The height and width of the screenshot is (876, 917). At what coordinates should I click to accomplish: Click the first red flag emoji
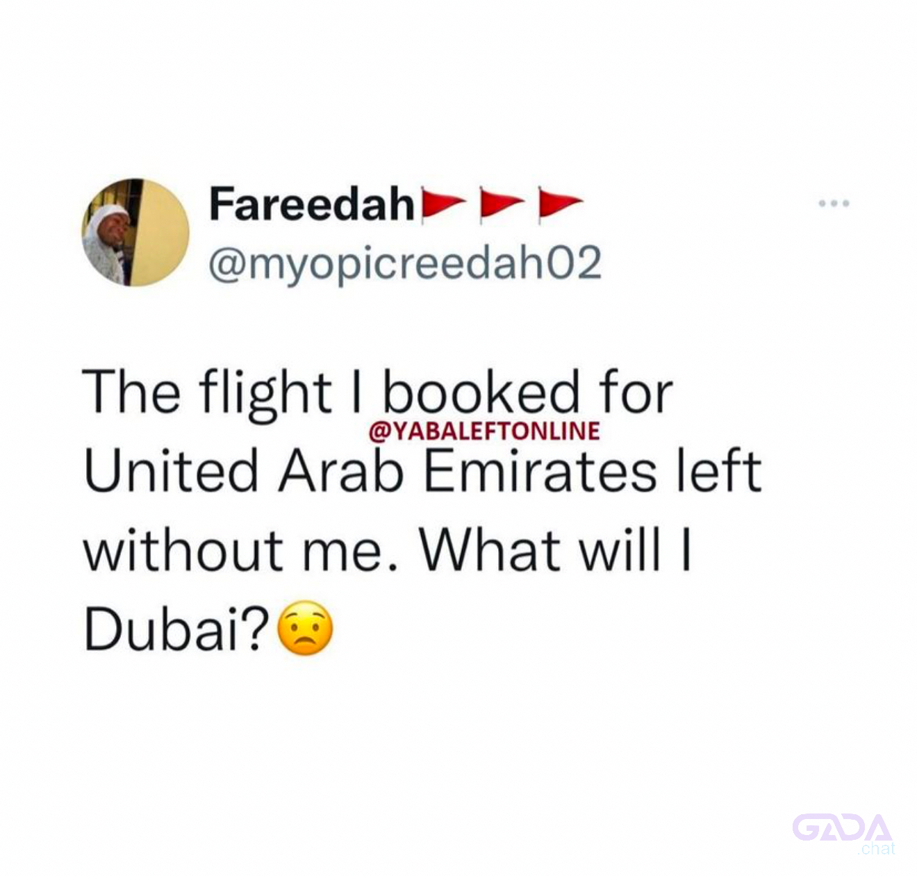442,205
